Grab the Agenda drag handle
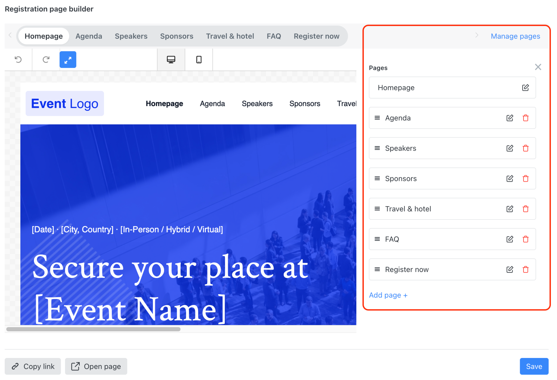Image resolution: width=557 pixels, height=380 pixels. [x=377, y=118]
